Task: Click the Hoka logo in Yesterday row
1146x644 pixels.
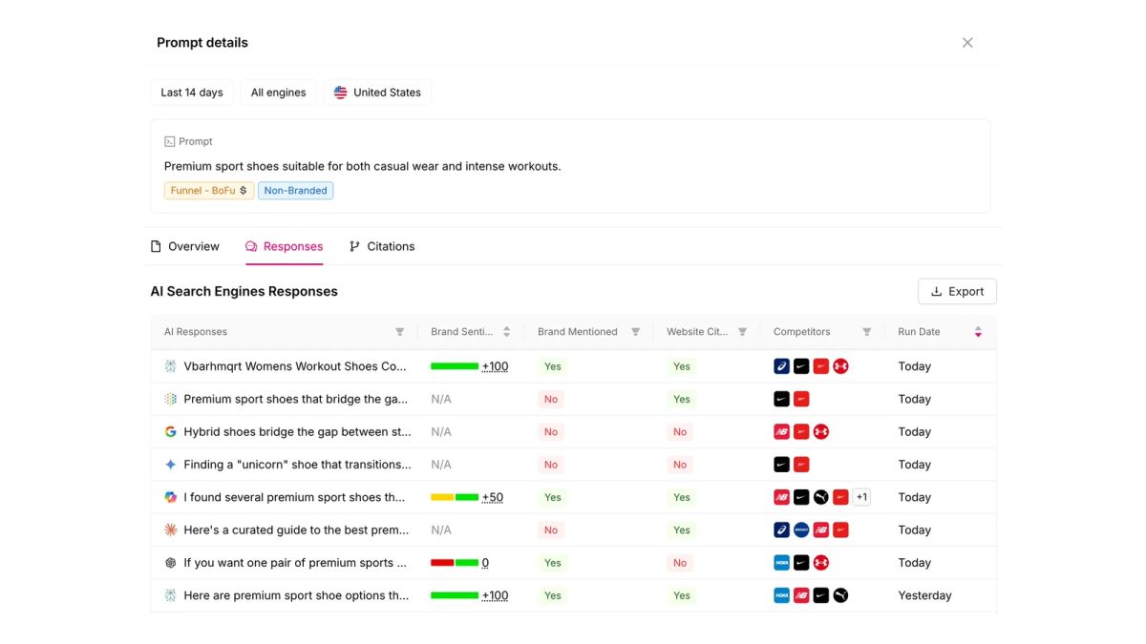Action: point(781,595)
